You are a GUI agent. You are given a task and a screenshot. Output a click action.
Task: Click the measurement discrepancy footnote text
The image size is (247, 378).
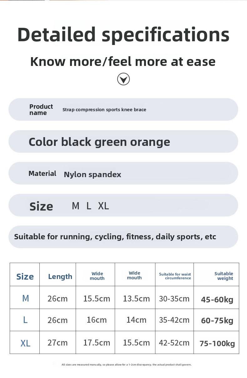126,365
